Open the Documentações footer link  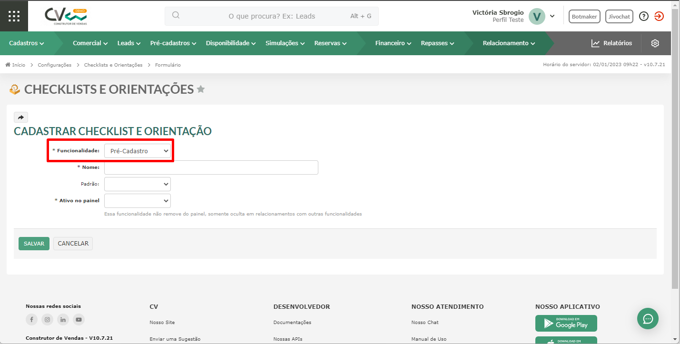(x=292, y=323)
